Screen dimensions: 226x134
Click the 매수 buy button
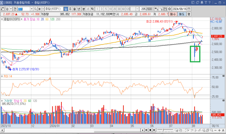pos(173,14)
